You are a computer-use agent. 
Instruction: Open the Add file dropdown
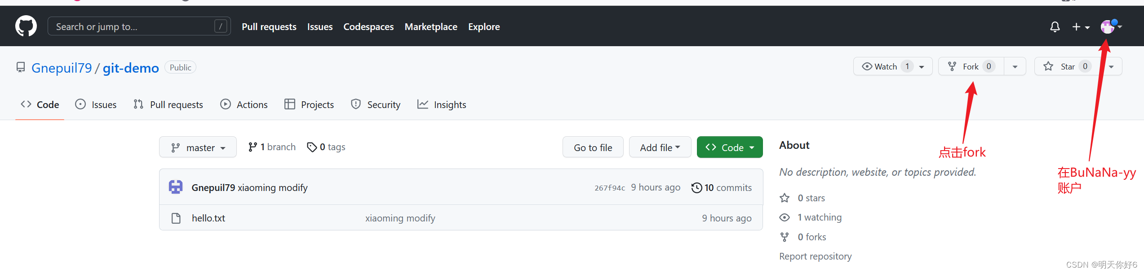tap(660, 147)
